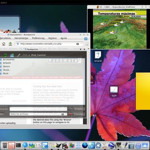The width and height of the screenshot is (150, 150).
Task: Open the Ayuda menu
Action: pyautogui.click(x=64, y=38)
